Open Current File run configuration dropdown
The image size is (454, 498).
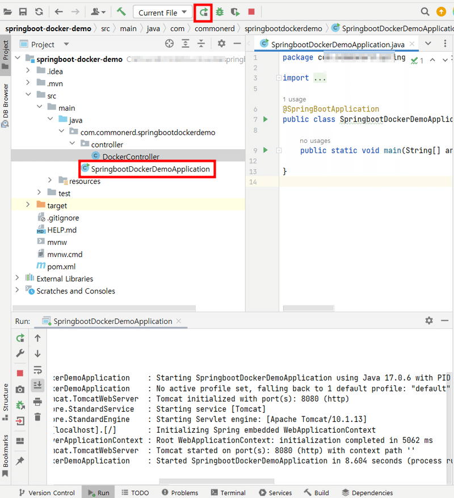click(163, 12)
